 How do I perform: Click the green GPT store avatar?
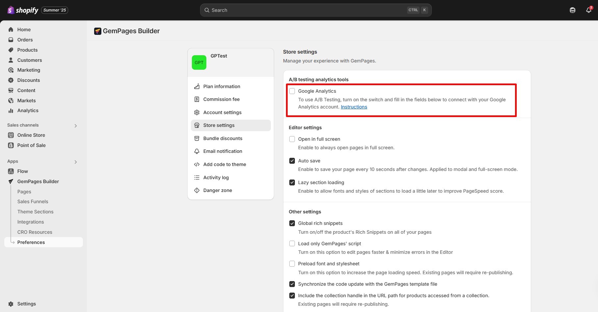tap(199, 62)
